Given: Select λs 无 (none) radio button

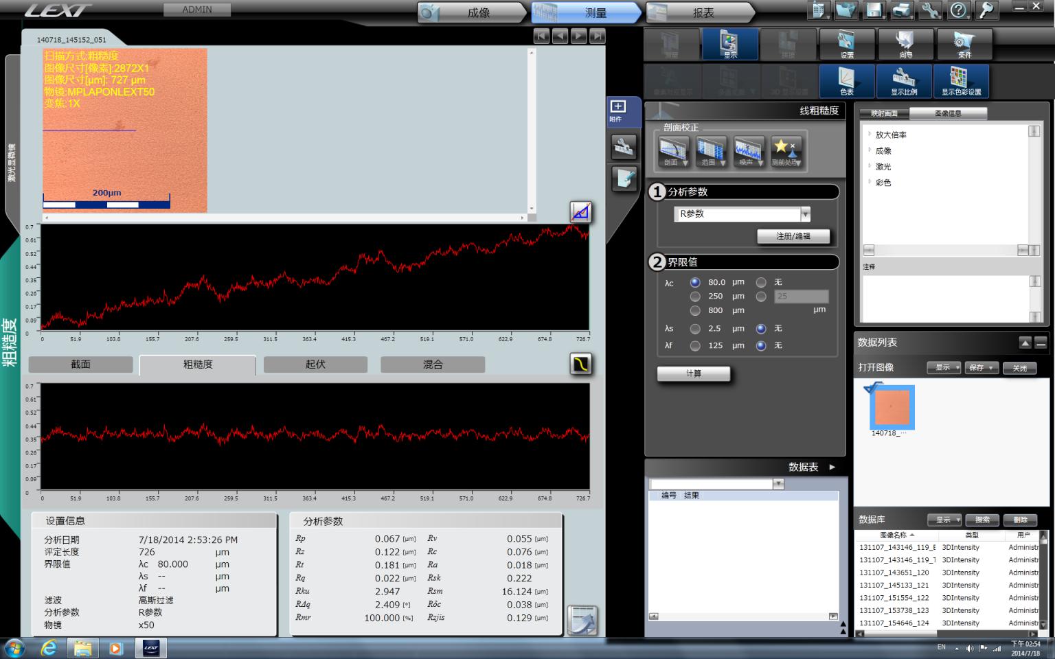Looking at the screenshot, I should point(761,329).
